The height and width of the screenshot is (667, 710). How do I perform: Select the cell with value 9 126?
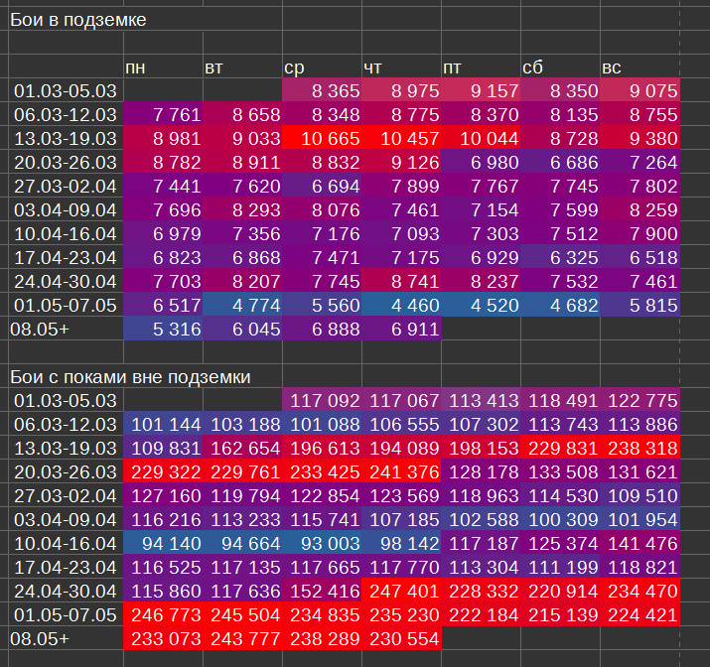(x=401, y=162)
